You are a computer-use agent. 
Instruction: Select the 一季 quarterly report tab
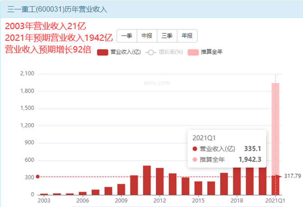coord(127,36)
